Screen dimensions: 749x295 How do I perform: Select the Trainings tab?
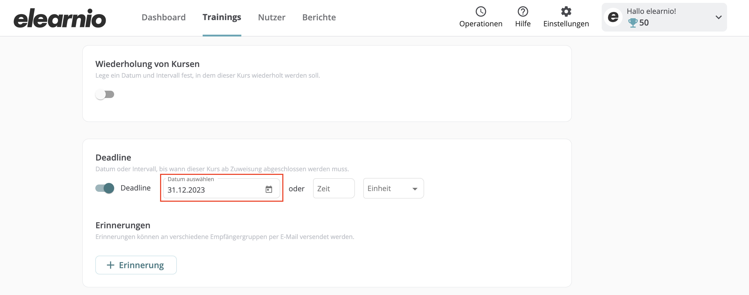click(x=221, y=17)
